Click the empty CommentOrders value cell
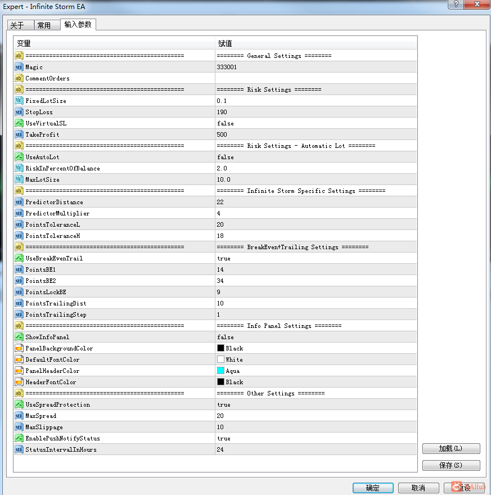This screenshot has height=495, width=491. (316, 78)
